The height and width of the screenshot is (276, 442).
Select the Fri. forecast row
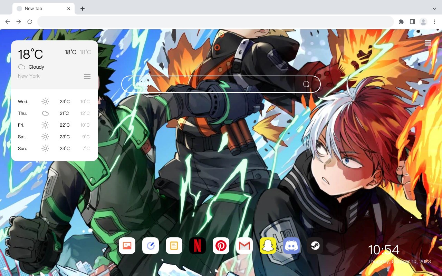pyautogui.click(x=55, y=125)
